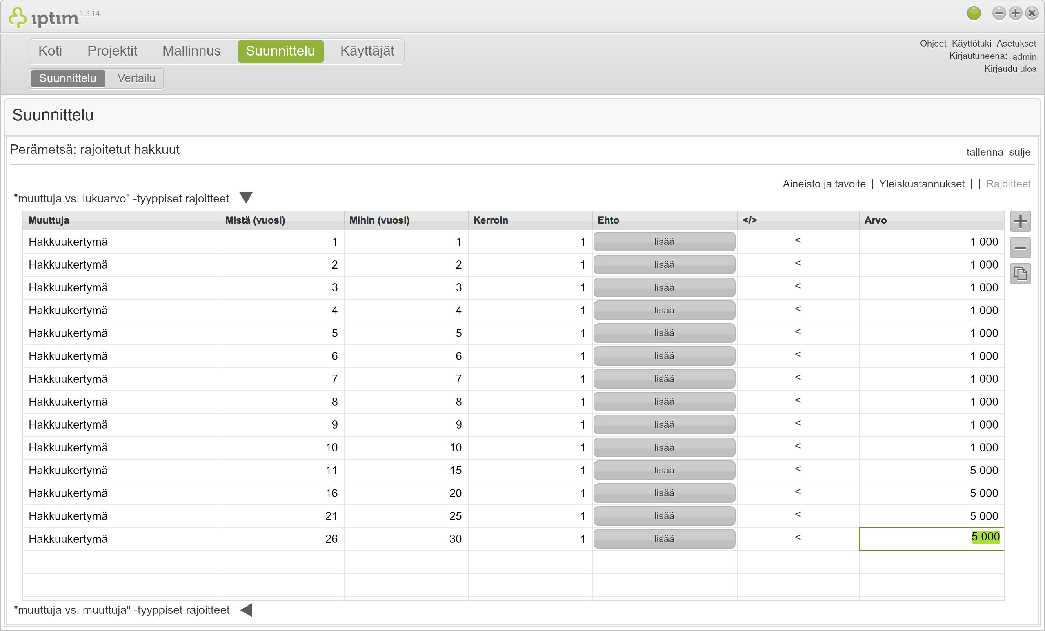The image size is (1045, 631).
Task: Open the Vertailu sub-tab
Action: [136, 78]
